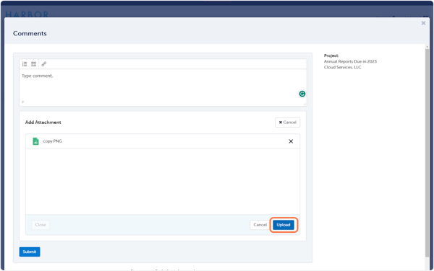The image size is (434, 271).
Task: Click the Annual Reports Due in 2023 text
Action: 350,61
